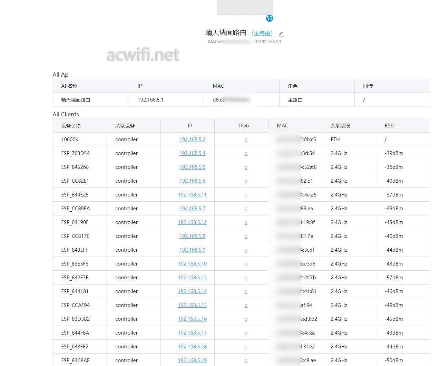The image size is (439, 366).
Task: Select device name ESP_843EFF
Action: 75,250
